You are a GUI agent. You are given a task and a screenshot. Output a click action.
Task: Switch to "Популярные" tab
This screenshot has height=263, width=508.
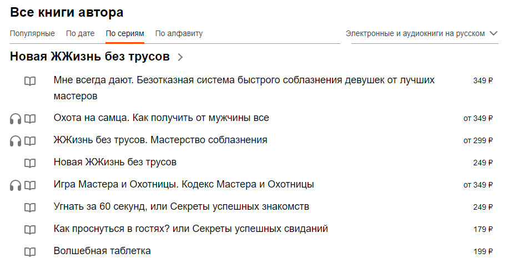point(32,33)
